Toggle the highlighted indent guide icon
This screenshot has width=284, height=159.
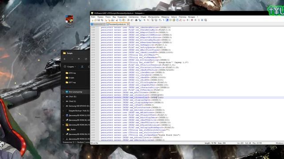click(x=167, y=20)
